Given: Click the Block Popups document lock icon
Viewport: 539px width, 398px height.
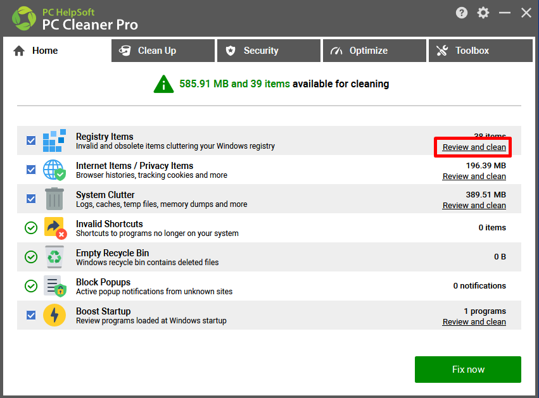Looking at the screenshot, I should click(55, 286).
